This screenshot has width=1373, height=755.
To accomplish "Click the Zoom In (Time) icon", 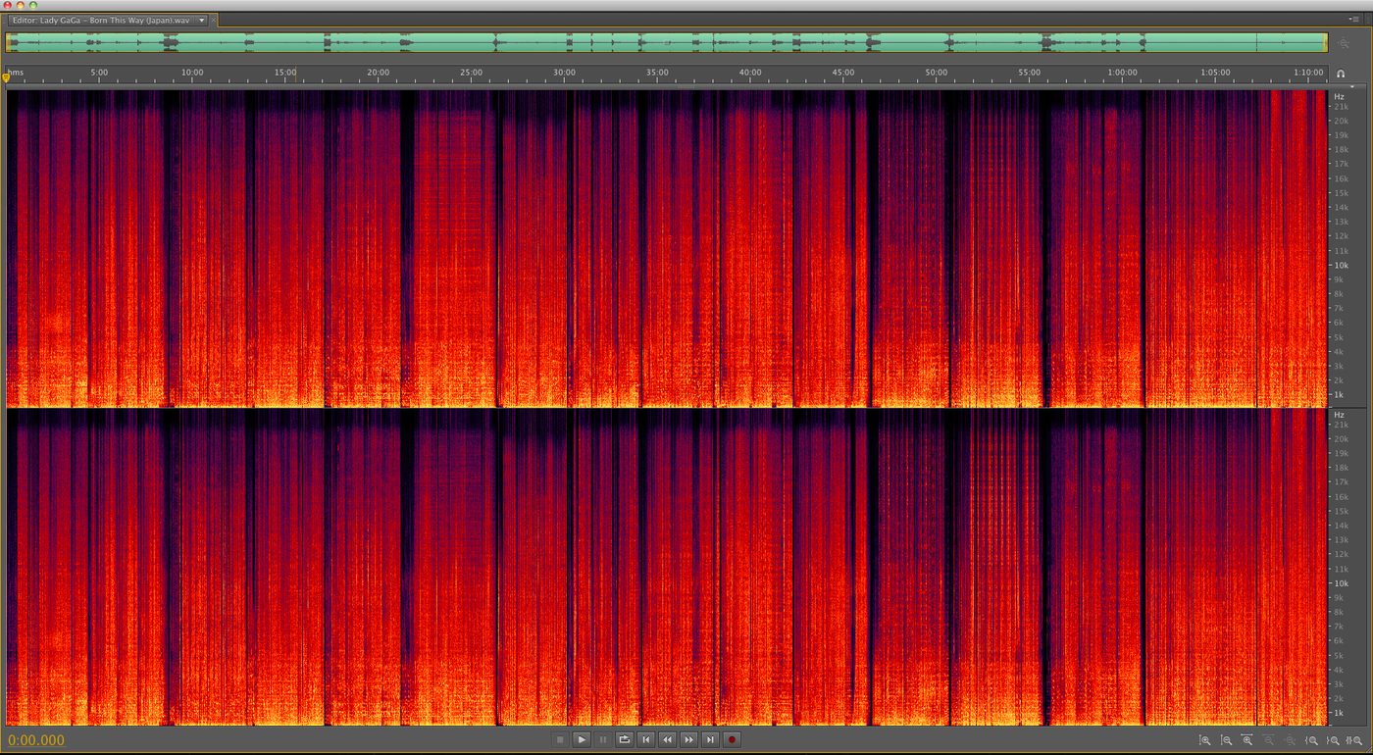I will (x=1247, y=741).
